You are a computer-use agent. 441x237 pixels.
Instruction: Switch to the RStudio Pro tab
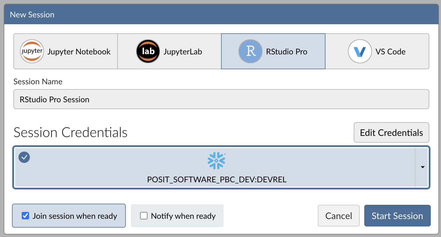[273, 51]
